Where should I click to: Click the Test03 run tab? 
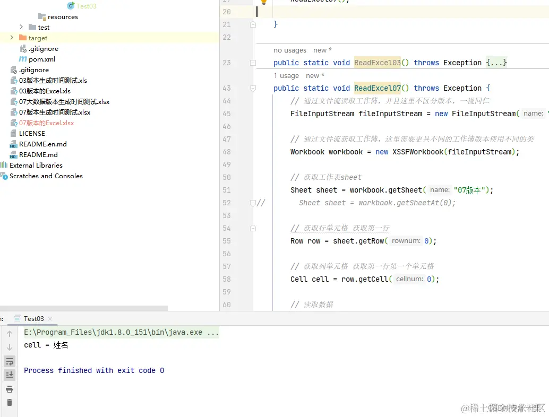[x=33, y=319]
